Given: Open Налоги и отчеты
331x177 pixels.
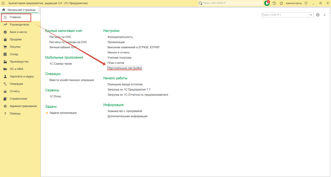Looking at the screenshot, I should coord(119,52).
